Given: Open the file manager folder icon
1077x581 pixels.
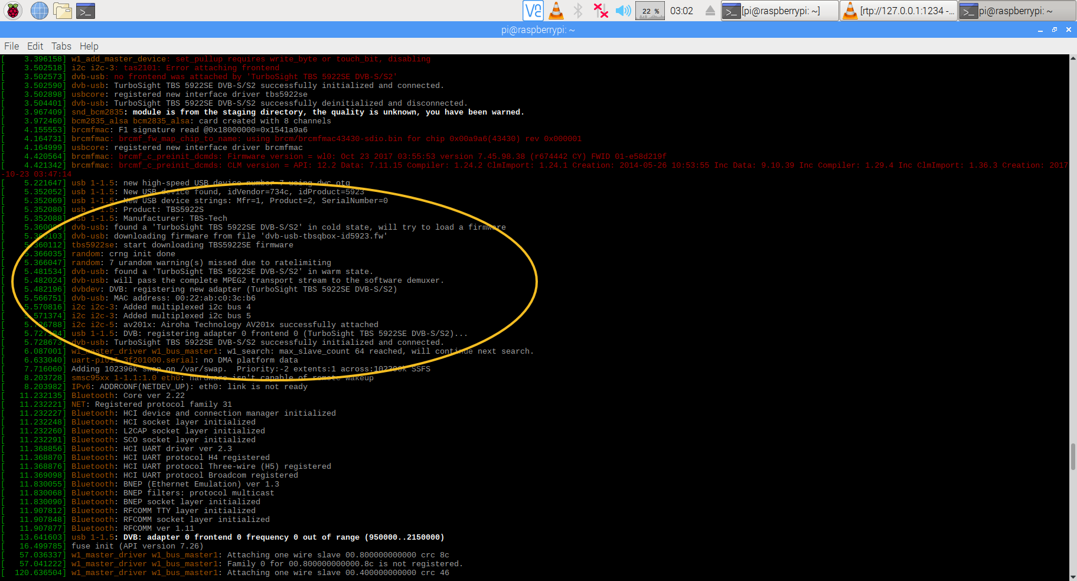Looking at the screenshot, I should (x=63, y=11).
